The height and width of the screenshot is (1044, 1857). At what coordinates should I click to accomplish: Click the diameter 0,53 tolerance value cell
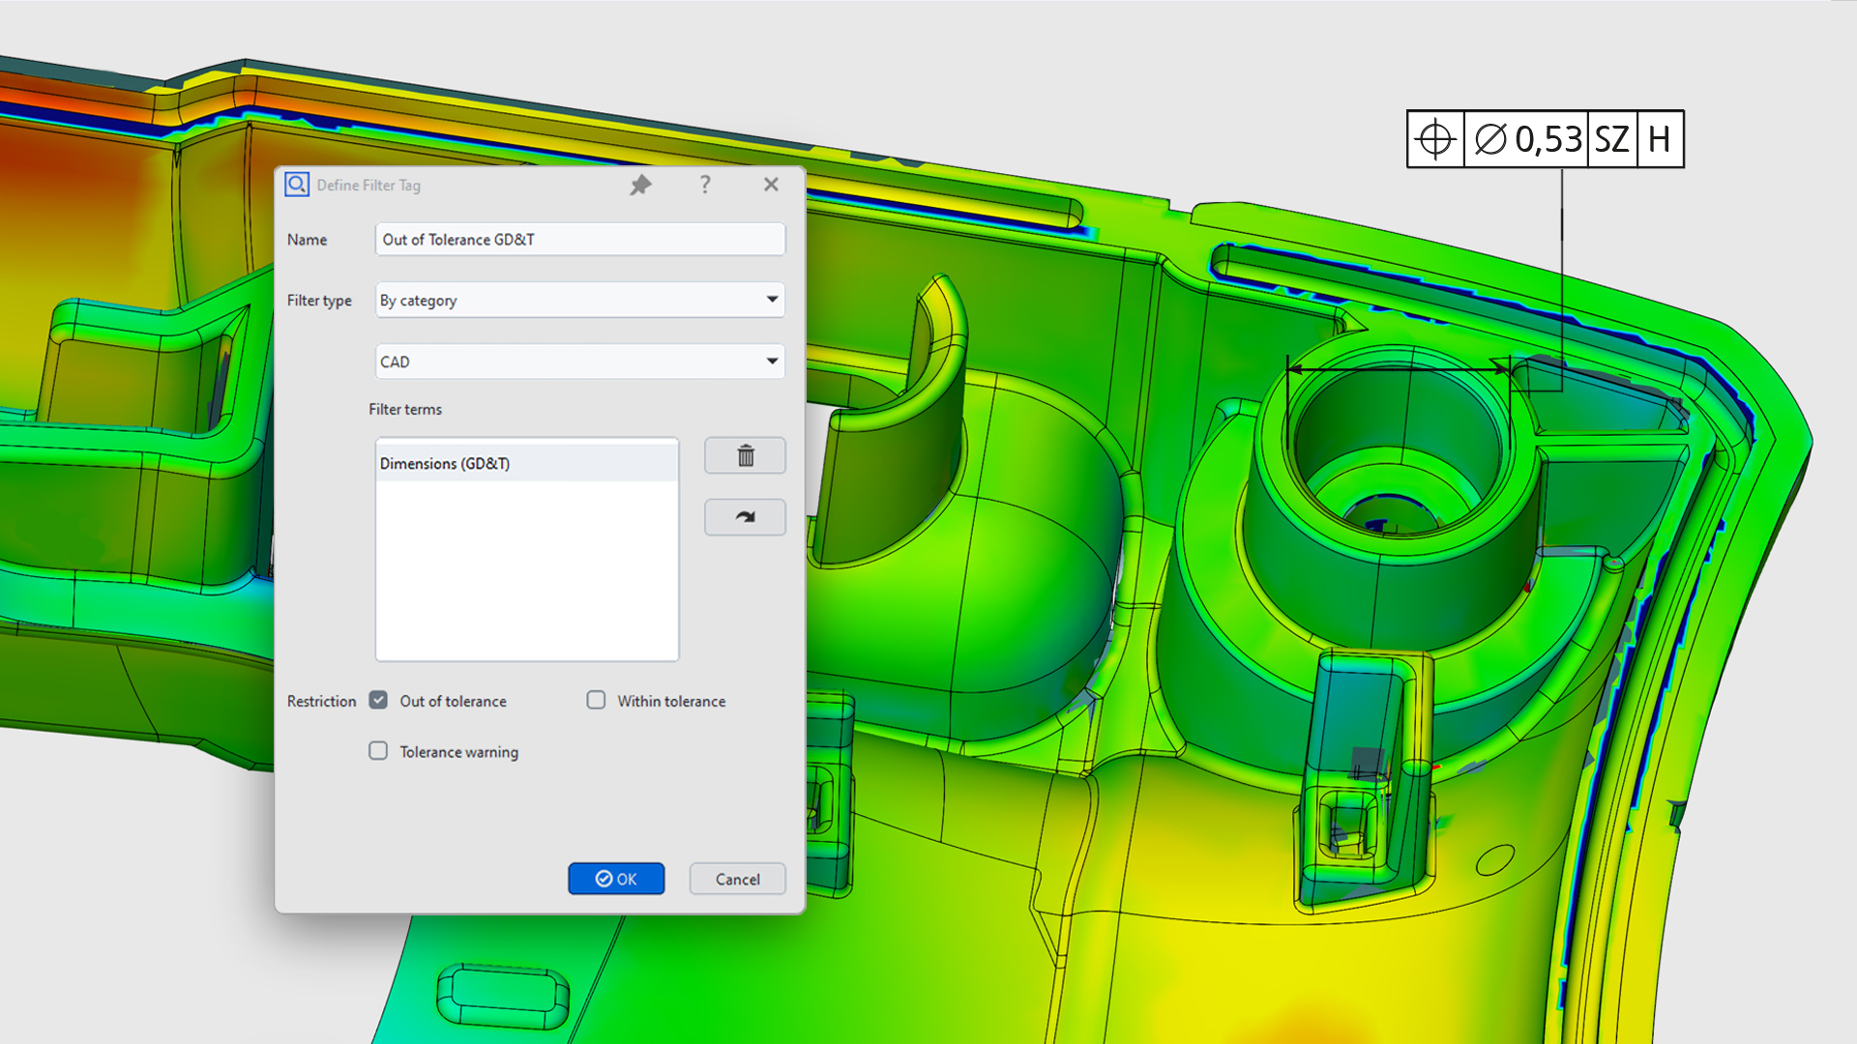point(1527,139)
